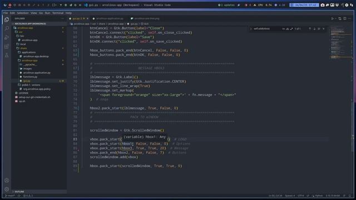Click the find input containing self.add
356x200 pixels.
[267, 29]
